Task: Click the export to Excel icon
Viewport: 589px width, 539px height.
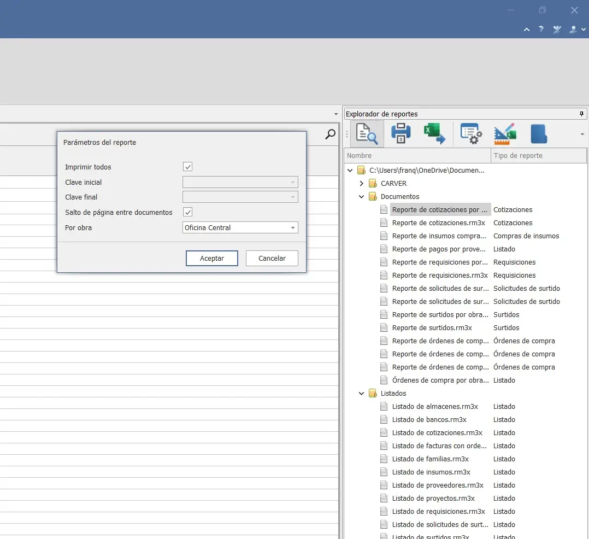Action: (x=434, y=134)
